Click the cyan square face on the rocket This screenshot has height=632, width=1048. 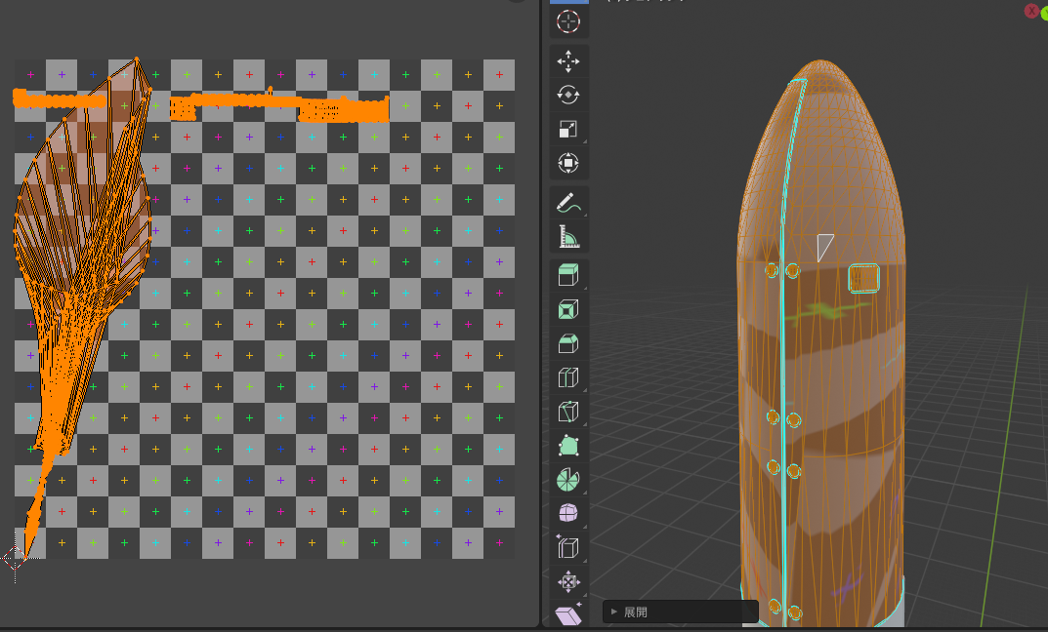tap(863, 278)
